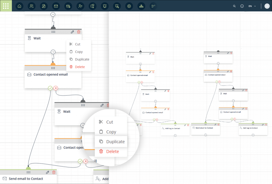This screenshot has width=272, height=184.
Task: Expand chevron under overview Send email to Contact
Action: [206, 135]
